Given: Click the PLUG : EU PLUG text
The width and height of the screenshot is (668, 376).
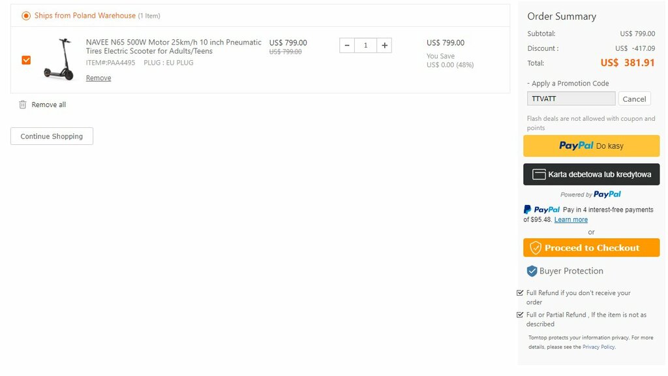Looking at the screenshot, I should click(x=168, y=63).
